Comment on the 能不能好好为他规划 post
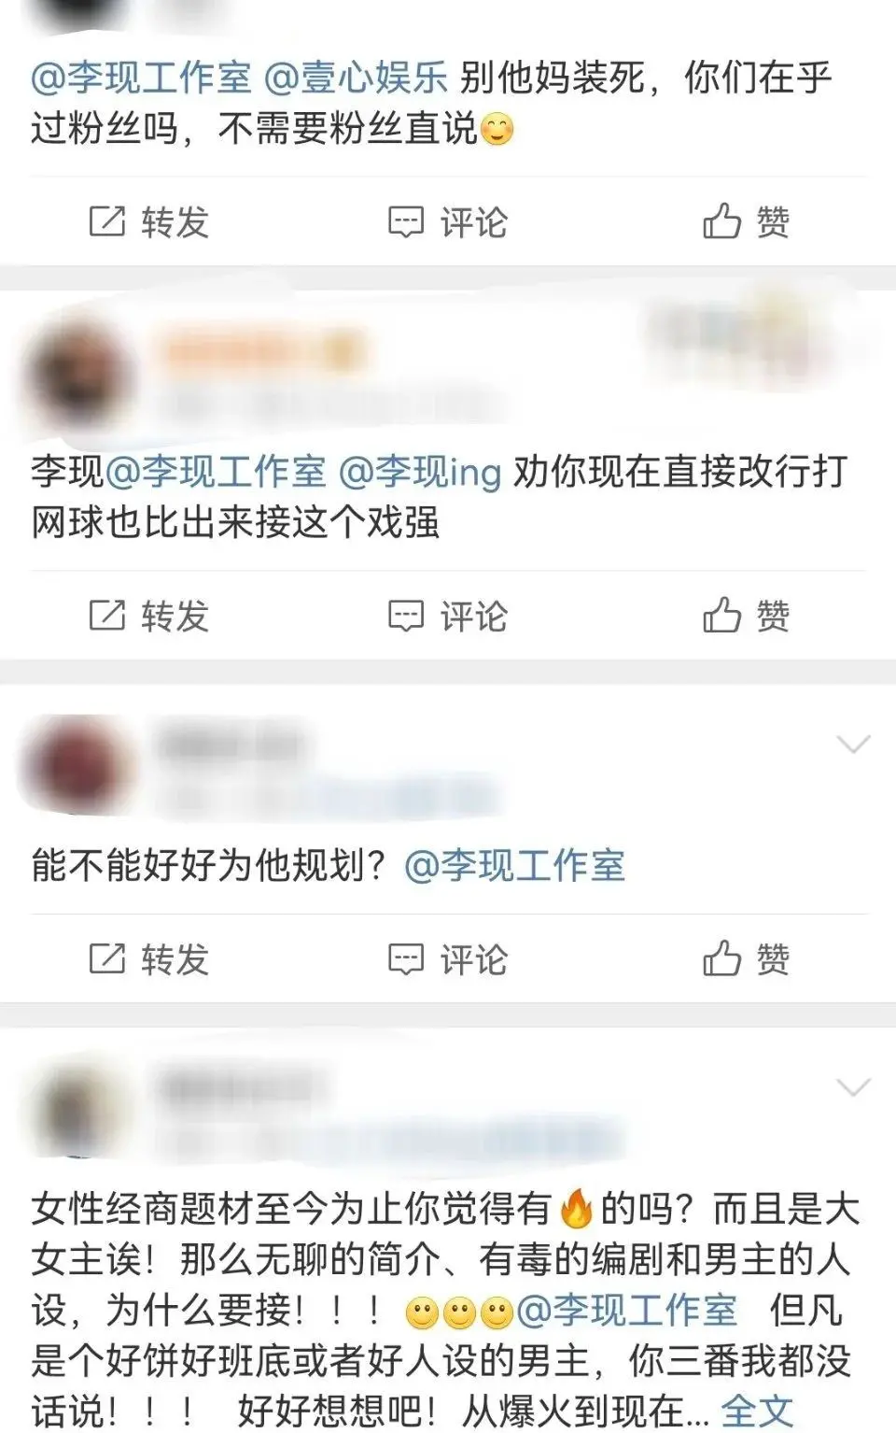This screenshot has height=1433, width=896. (x=448, y=959)
